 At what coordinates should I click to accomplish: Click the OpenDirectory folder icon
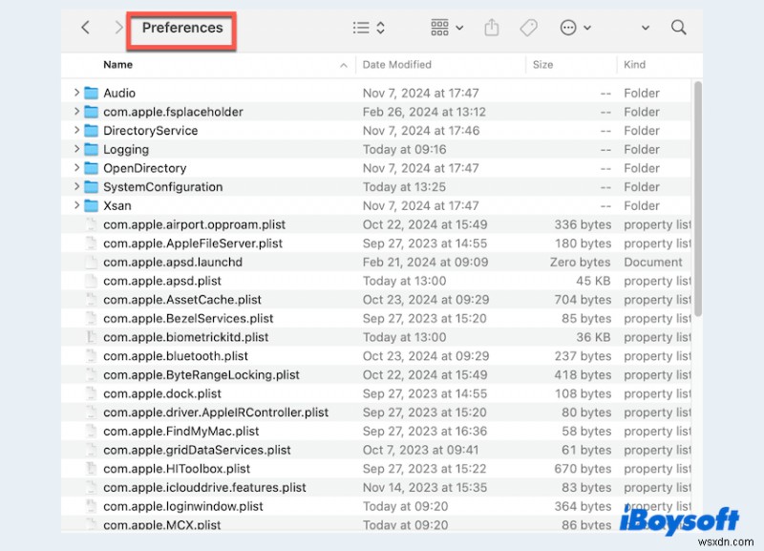coord(91,168)
